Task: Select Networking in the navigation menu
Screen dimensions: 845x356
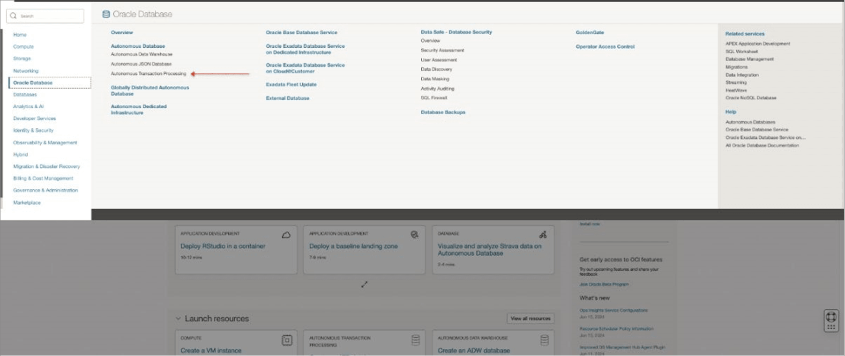Action: [26, 71]
